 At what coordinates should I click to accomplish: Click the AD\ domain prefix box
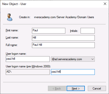click(x=28, y=72)
